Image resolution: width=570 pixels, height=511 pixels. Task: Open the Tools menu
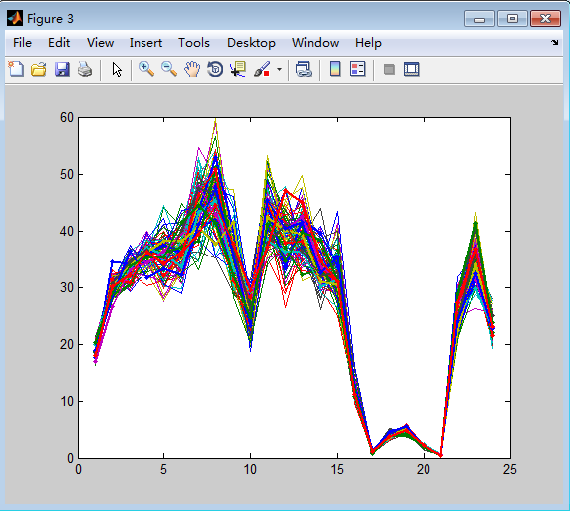(194, 43)
